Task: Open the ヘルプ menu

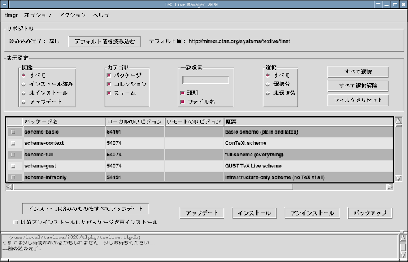Action: [101, 15]
